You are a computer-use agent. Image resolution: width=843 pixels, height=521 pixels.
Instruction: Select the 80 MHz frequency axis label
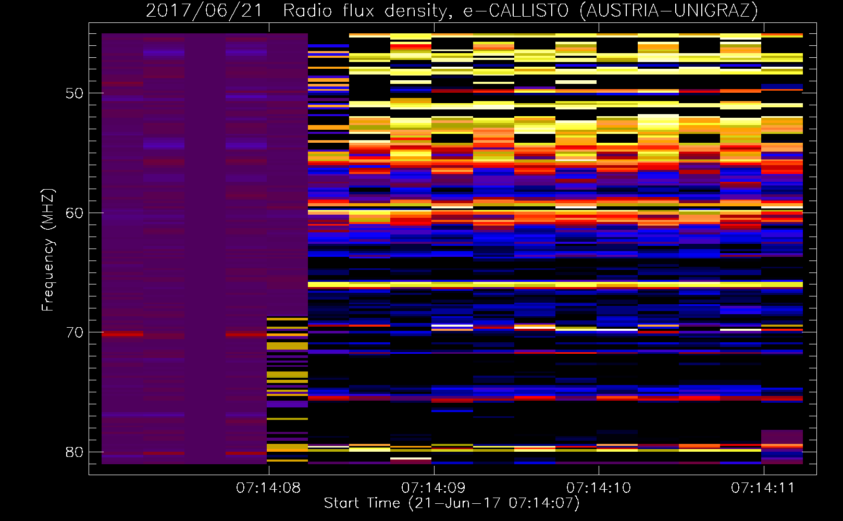(75, 452)
